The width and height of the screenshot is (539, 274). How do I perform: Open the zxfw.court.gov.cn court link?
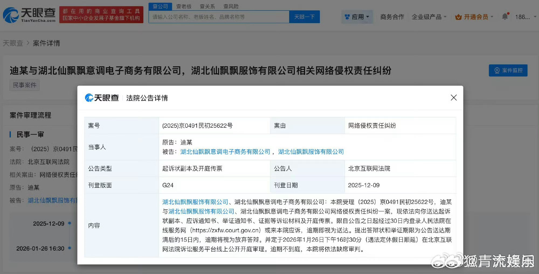pos(226,230)
